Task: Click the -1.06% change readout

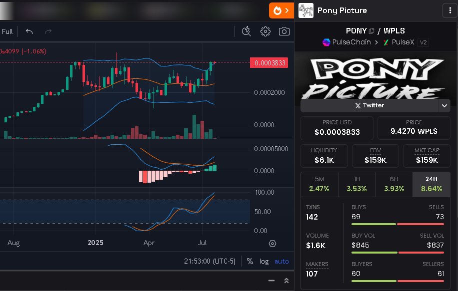Action: [x=34, y=51]
